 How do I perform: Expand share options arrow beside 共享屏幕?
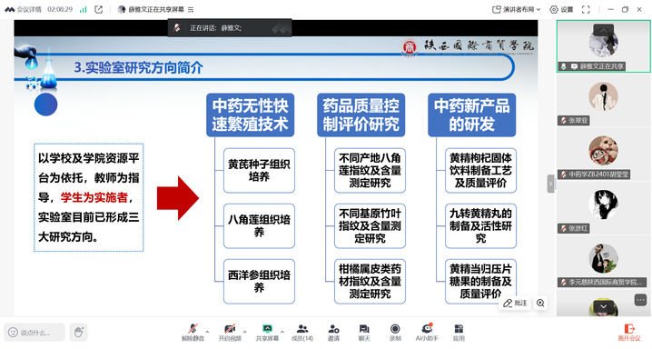[282, 332]
